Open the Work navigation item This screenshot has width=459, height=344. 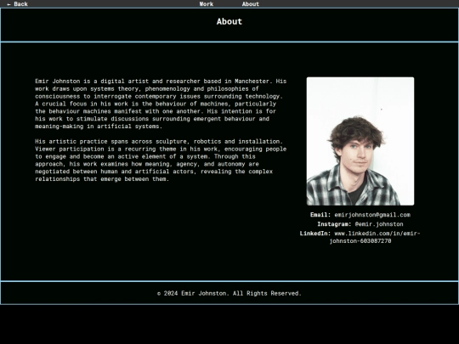click(207, 4)
